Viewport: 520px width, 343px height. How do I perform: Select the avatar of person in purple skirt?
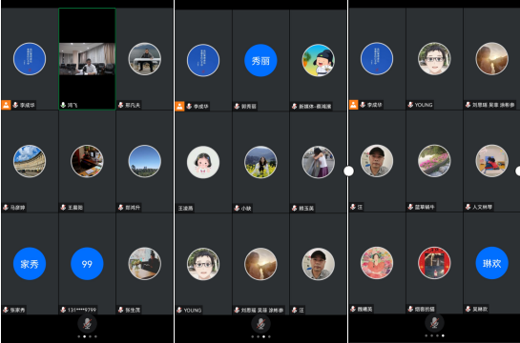[319, 162]
